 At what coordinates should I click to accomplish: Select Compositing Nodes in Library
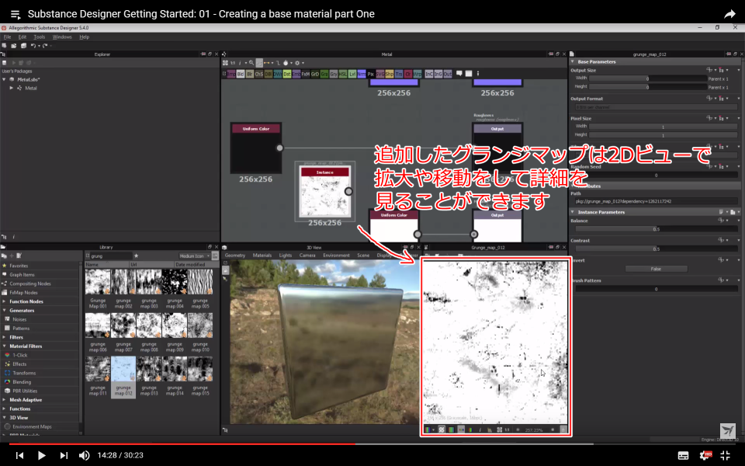30,283
